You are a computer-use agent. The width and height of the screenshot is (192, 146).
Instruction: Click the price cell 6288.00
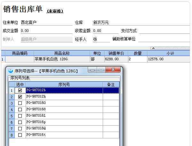click(x=116, y=59)
